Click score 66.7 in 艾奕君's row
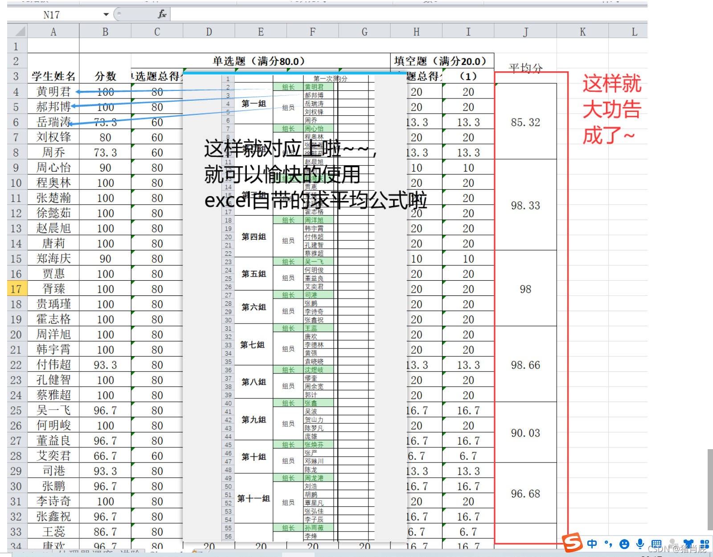 (105, 455)
